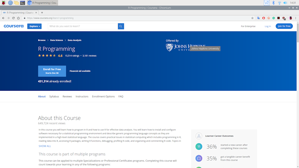The width and height of the screenshot is (299, 168).
Task: Open a new browser tab
Action: [x=42, y=13]
